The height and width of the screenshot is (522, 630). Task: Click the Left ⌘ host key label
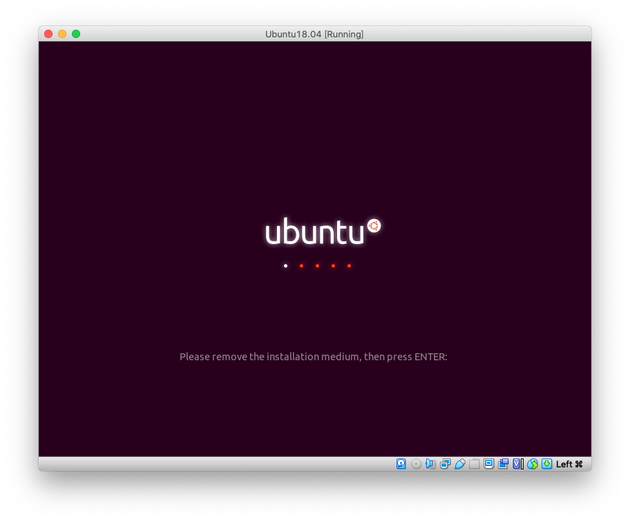569,464
